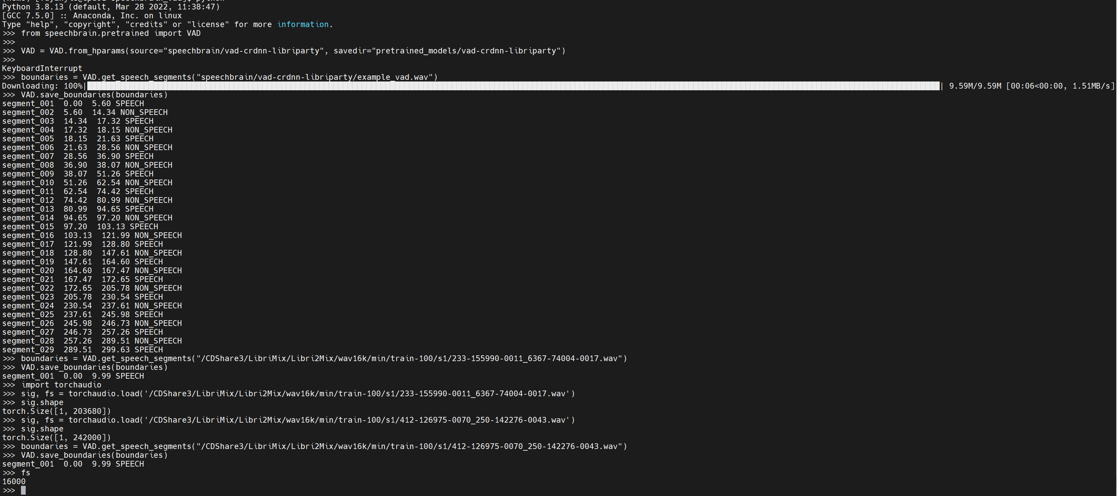
Task: Click the row segment_013 80.99 94.65
Action: click(x=77, y=209)
